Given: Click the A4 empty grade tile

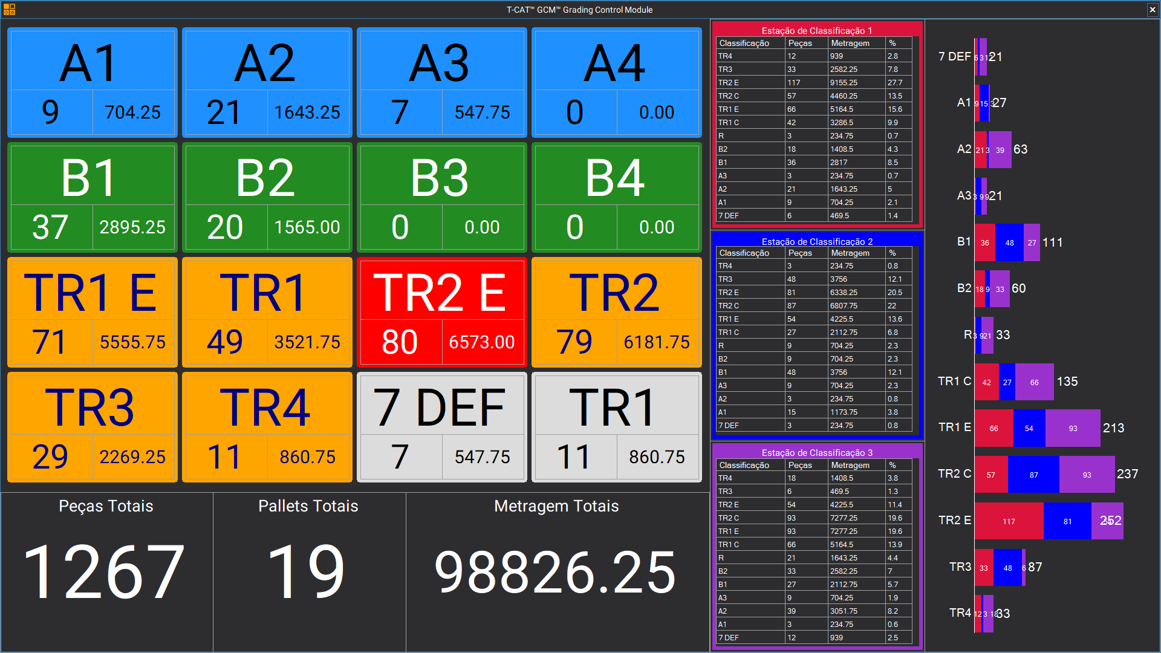Looking at the screenshot, I should 617,83.
